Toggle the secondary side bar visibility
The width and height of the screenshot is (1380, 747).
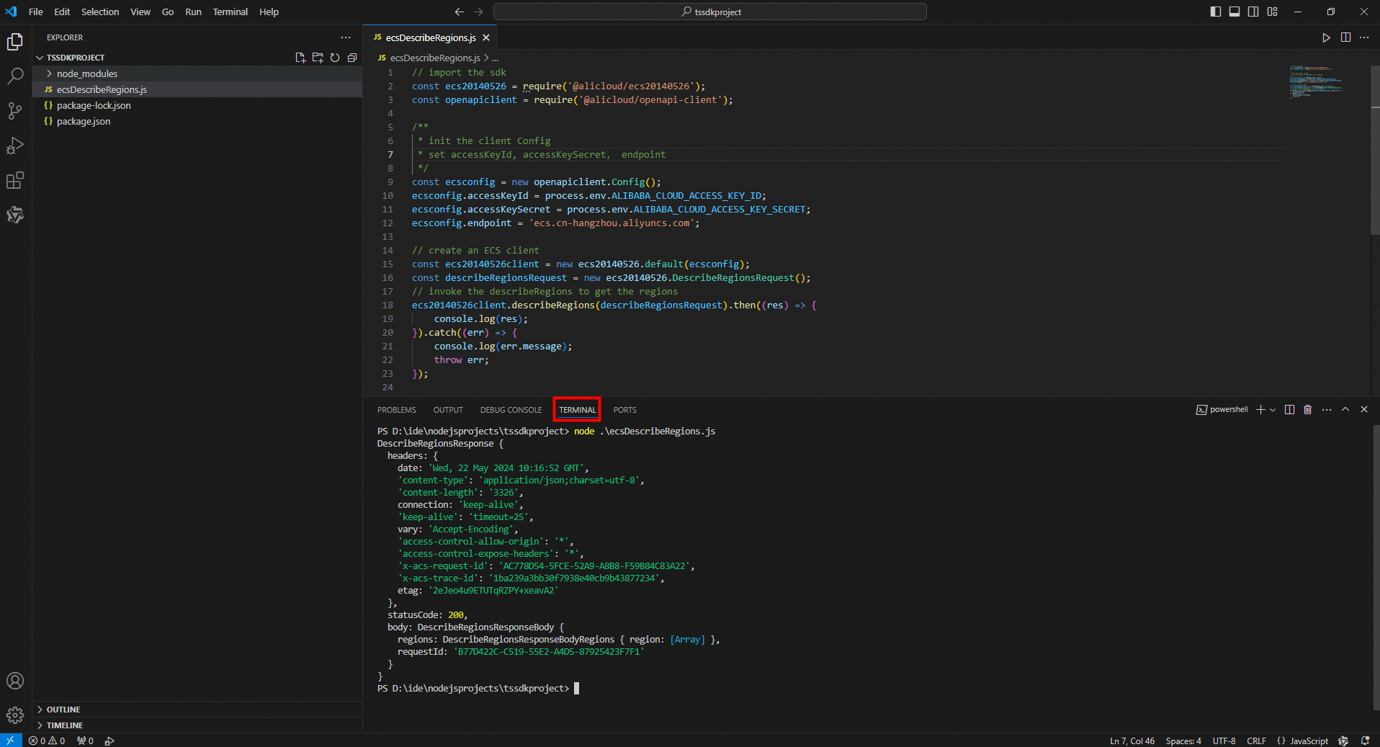[1253, 12]
